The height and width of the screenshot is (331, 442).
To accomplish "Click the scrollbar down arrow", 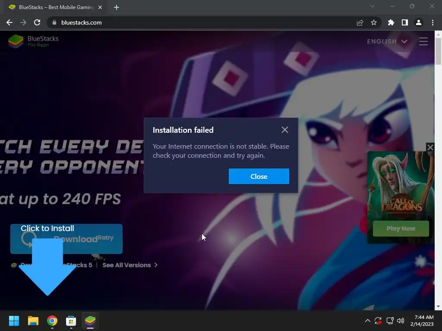I will [438, 306].
